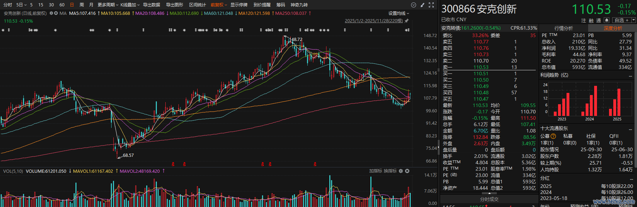The image size is (637, 207).
Task: Expand the chart to fullscreen
Action: (x=431, y=5)
